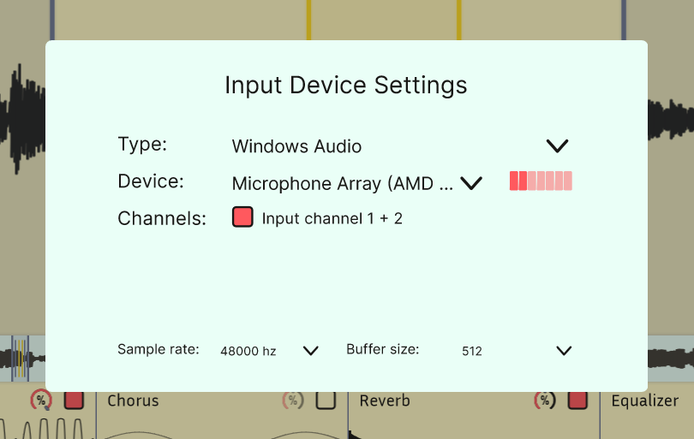Click the Windows Audio type value
The width and height of the screenshot is (694, 439).
click(x=296, y=146)
